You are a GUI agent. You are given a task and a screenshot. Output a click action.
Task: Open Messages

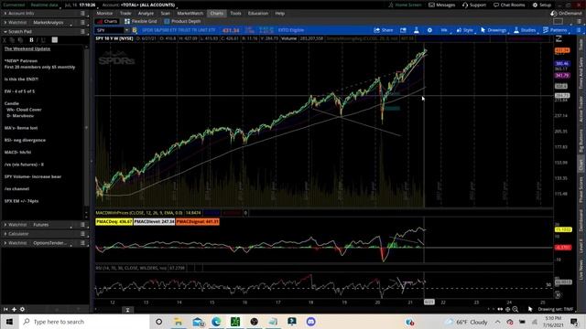(441, 5)
